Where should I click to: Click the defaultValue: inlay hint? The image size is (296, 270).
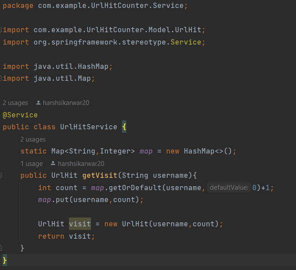point(229,187)
